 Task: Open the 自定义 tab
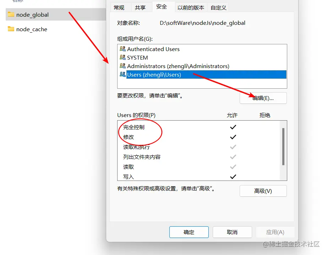(x=218, y=7)
